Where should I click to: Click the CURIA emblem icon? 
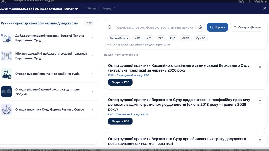click(x=6, y=110)
